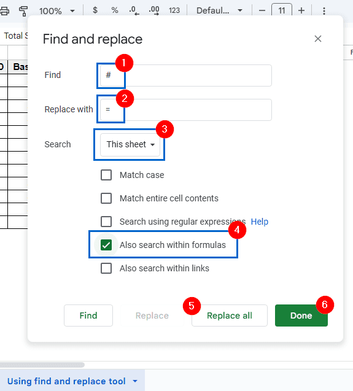Open the three-dot more toolbar options

(x=324, y=10)
